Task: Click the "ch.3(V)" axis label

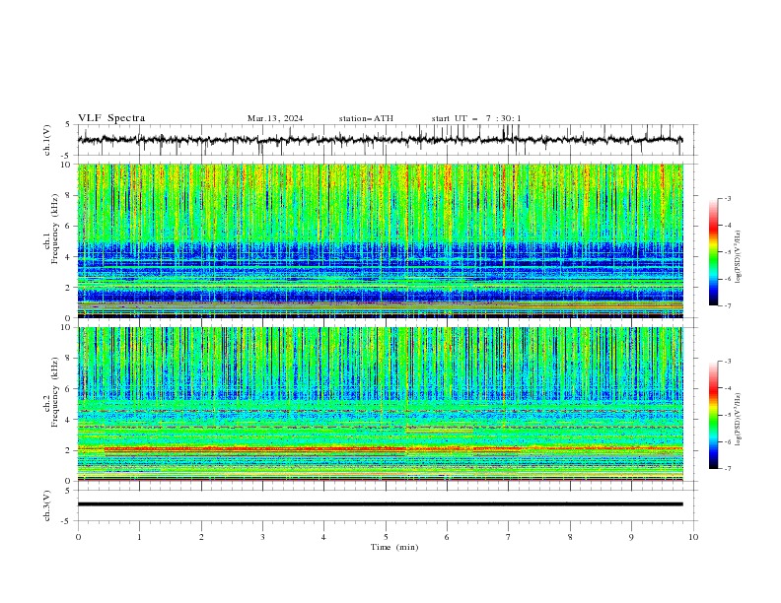Action: (x=47, y=505)
